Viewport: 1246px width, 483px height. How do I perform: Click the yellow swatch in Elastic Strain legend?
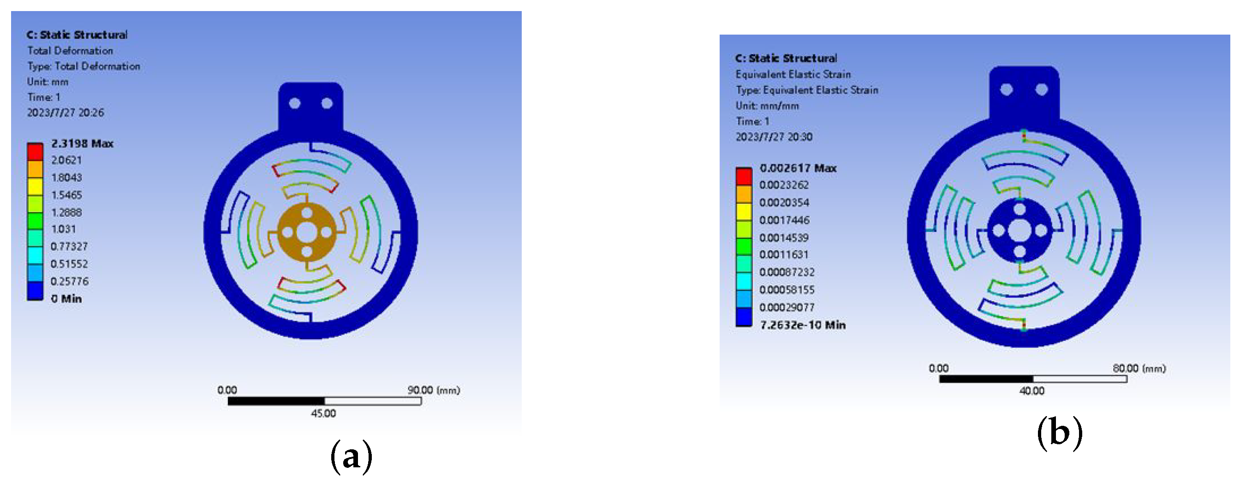[x=744, y=212]
